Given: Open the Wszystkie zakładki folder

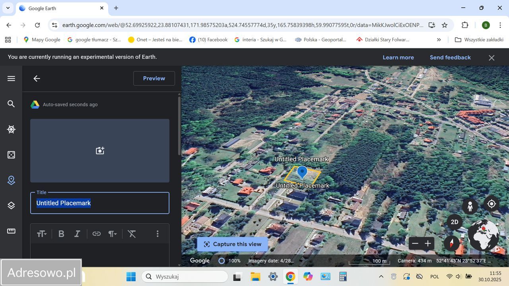Looking at the screenshot, I should 479,40.
